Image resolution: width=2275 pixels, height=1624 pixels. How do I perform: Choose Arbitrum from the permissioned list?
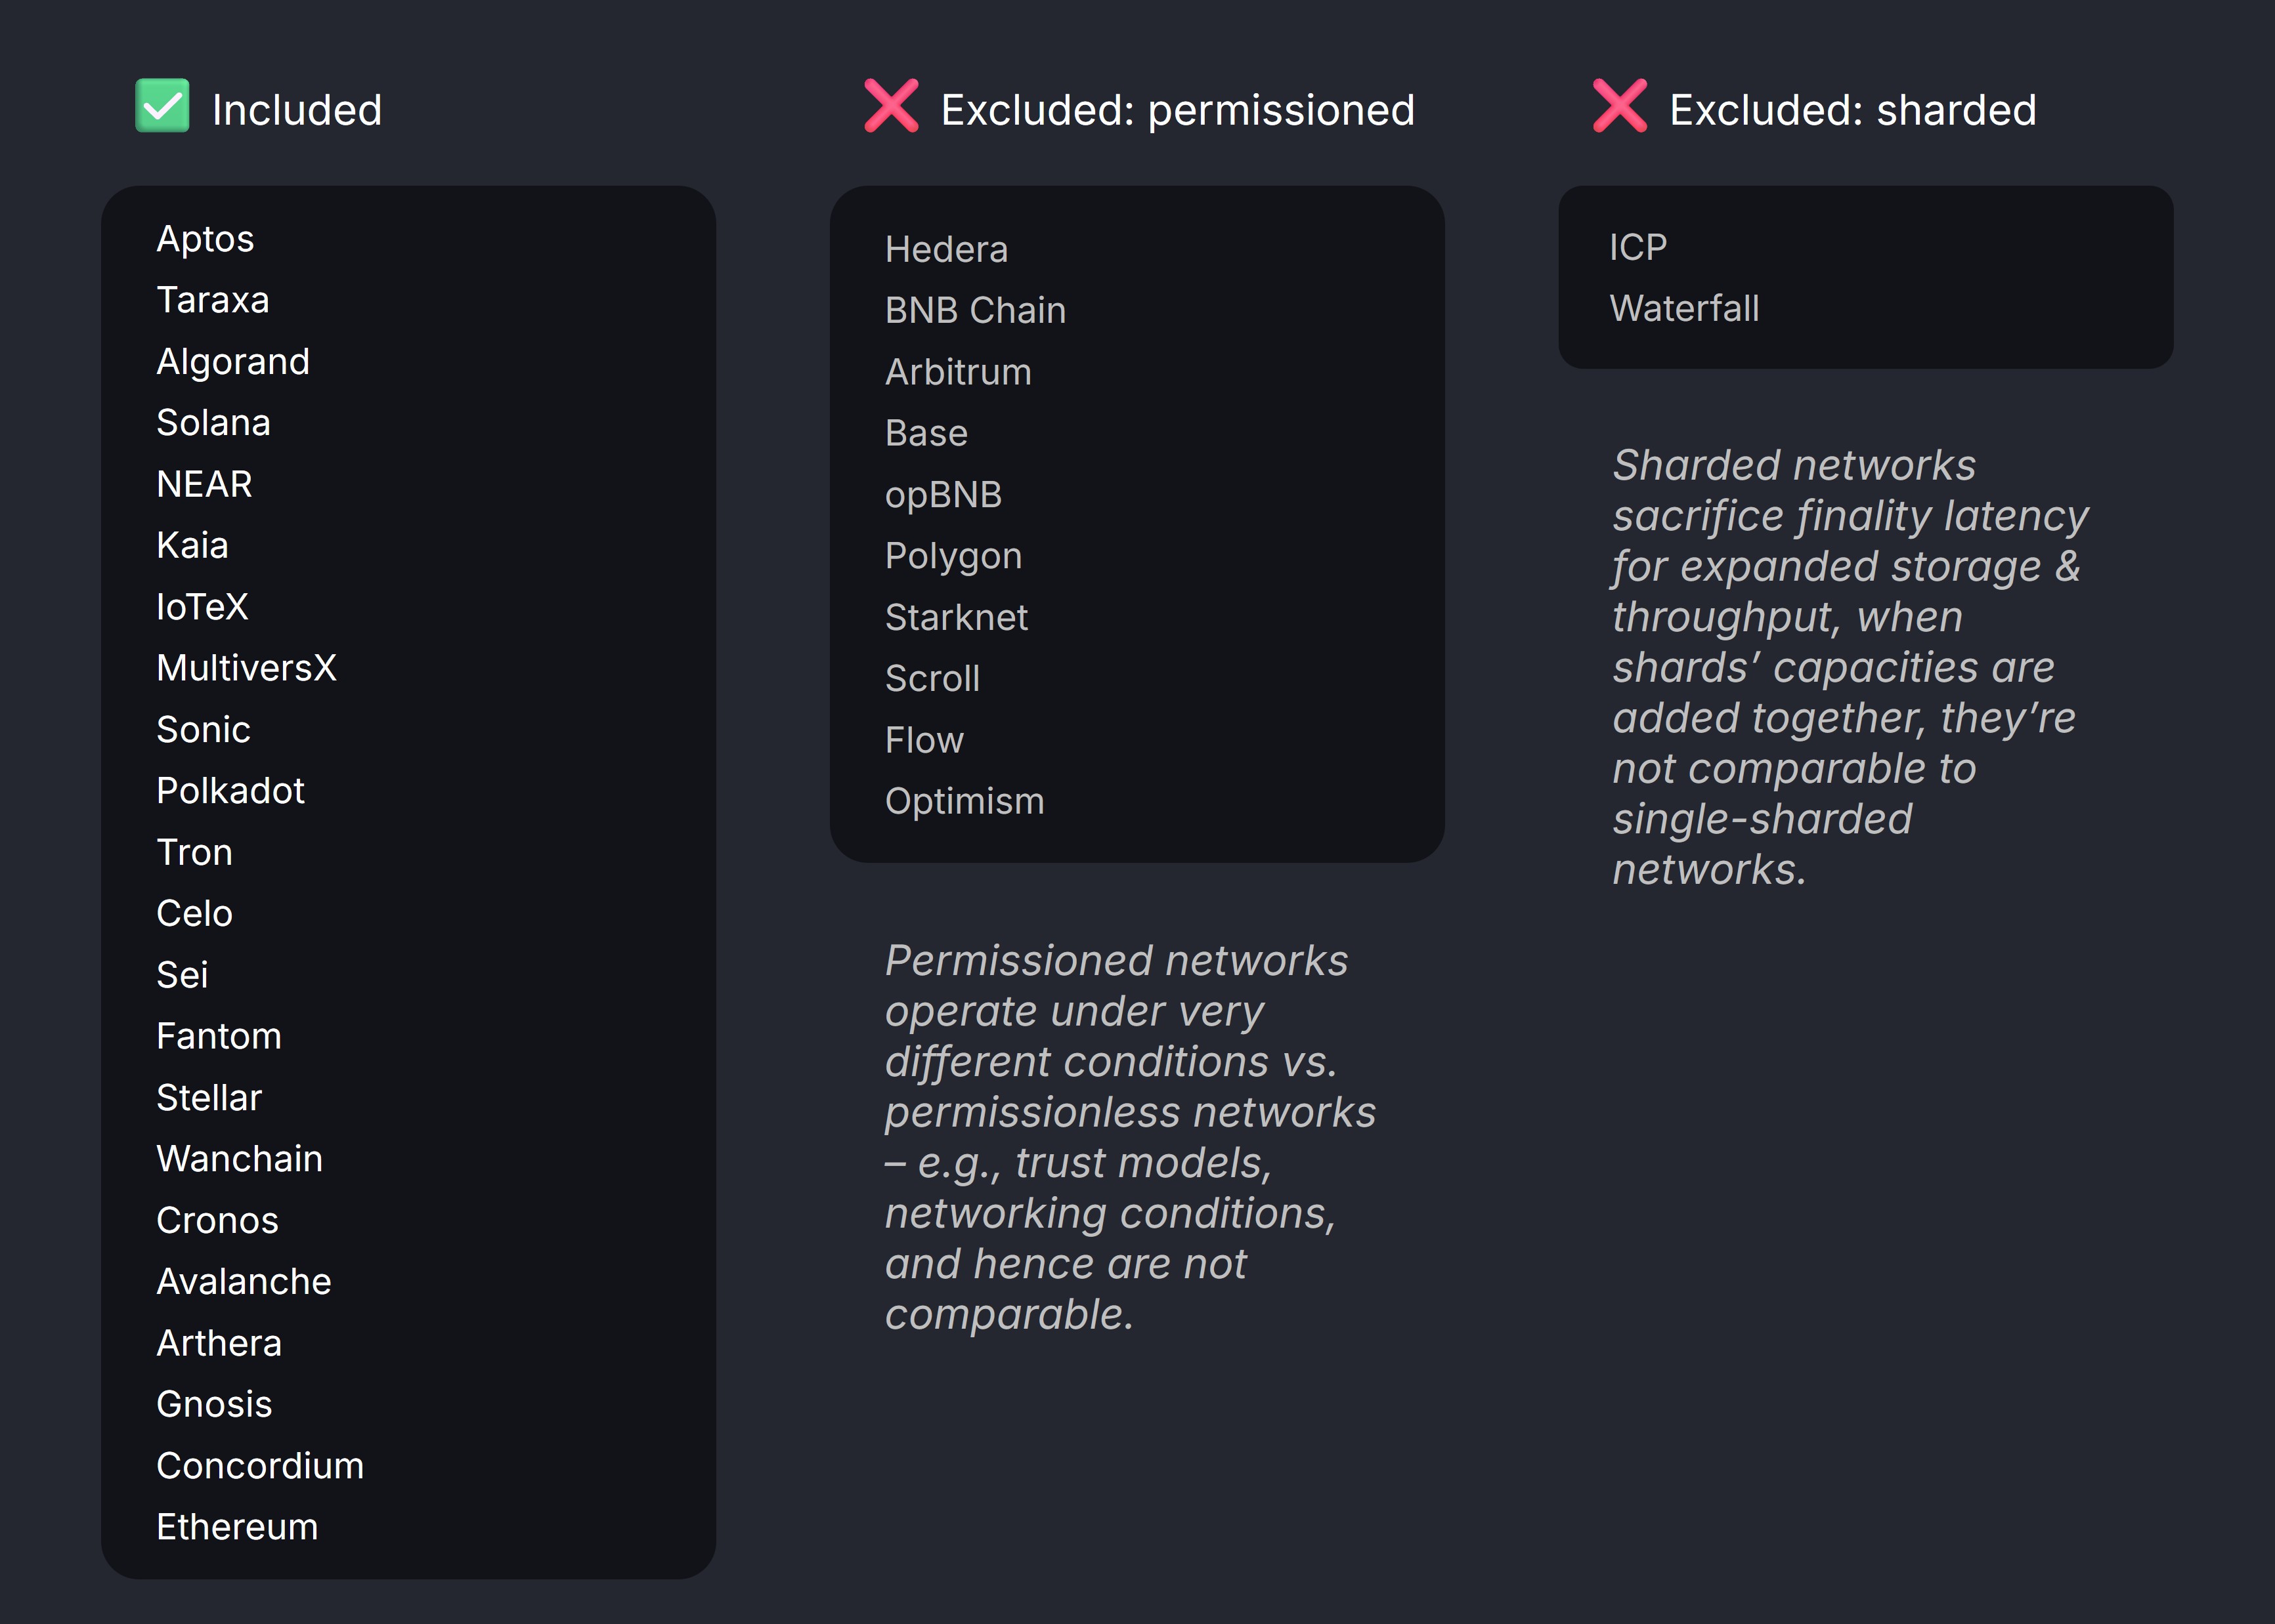coord(959,372)
